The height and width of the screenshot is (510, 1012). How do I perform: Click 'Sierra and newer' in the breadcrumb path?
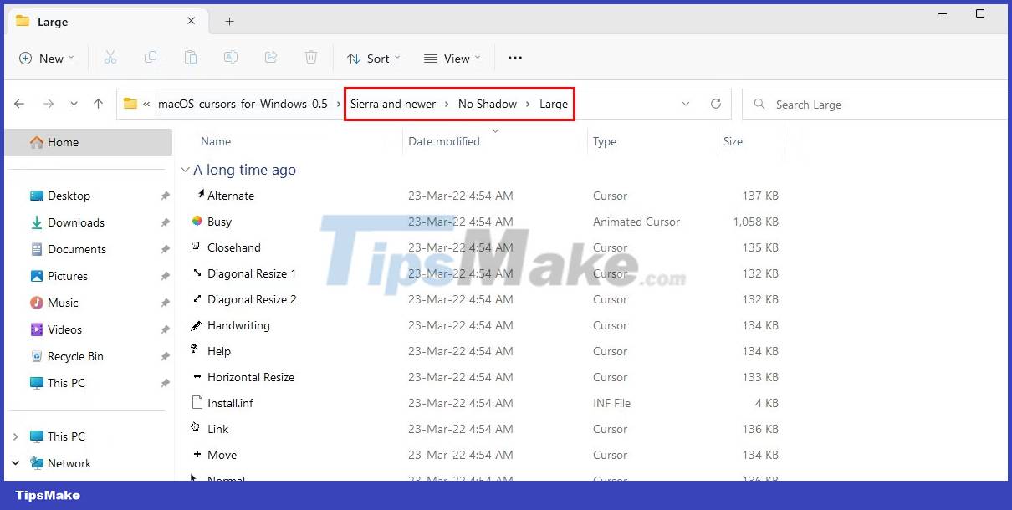[393, 104]
